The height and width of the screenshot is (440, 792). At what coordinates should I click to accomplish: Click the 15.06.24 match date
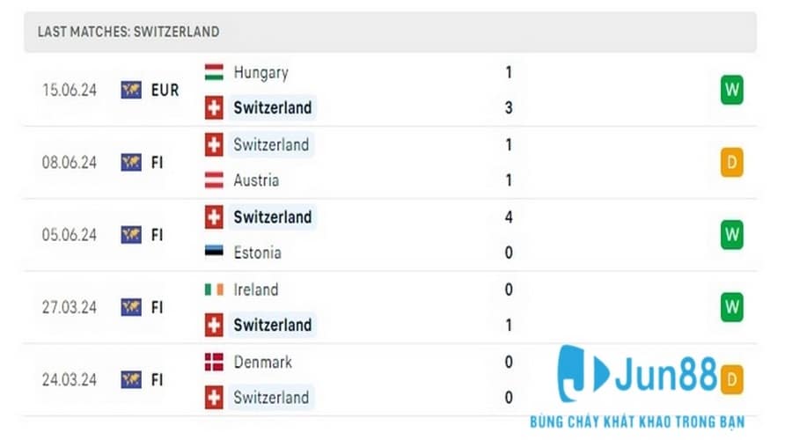(70, 90)
